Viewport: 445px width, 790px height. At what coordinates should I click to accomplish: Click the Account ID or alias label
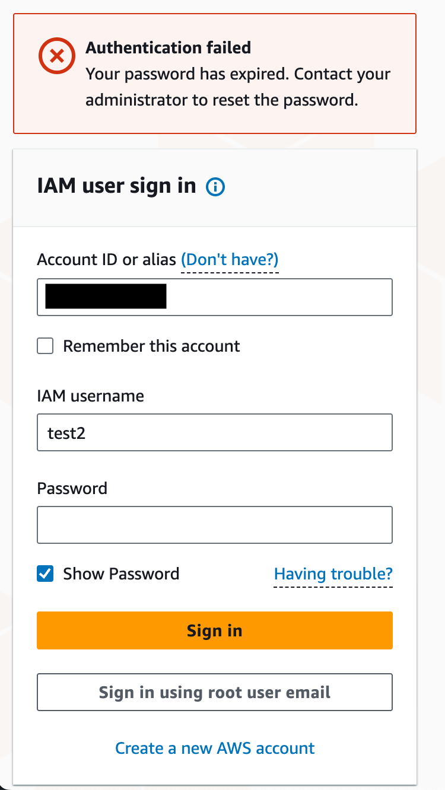[106, 260]
